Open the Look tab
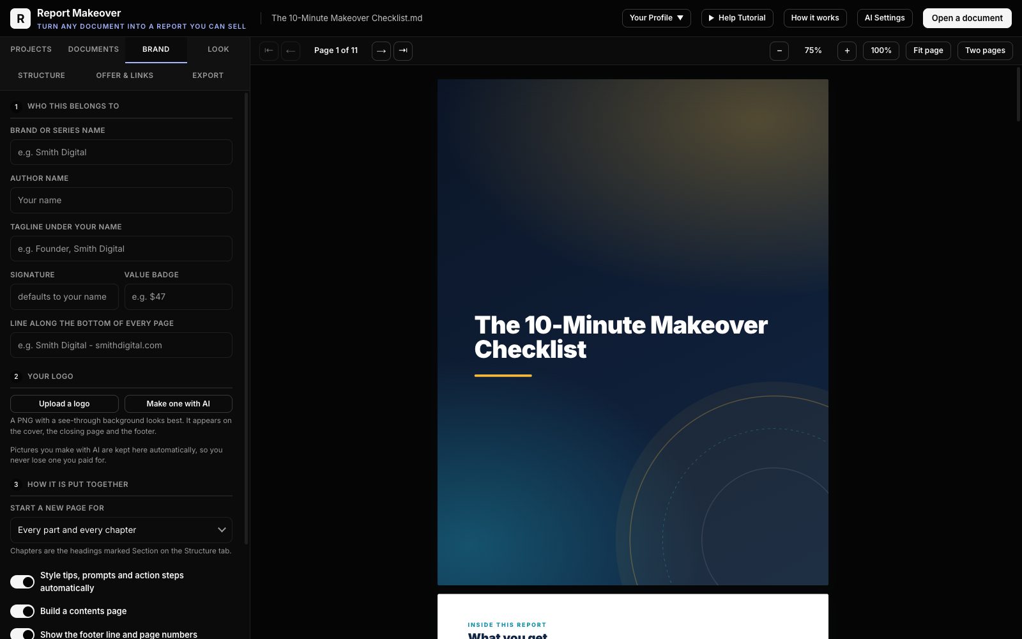This screenshot has width=1022, height=639. pos(218,49)
